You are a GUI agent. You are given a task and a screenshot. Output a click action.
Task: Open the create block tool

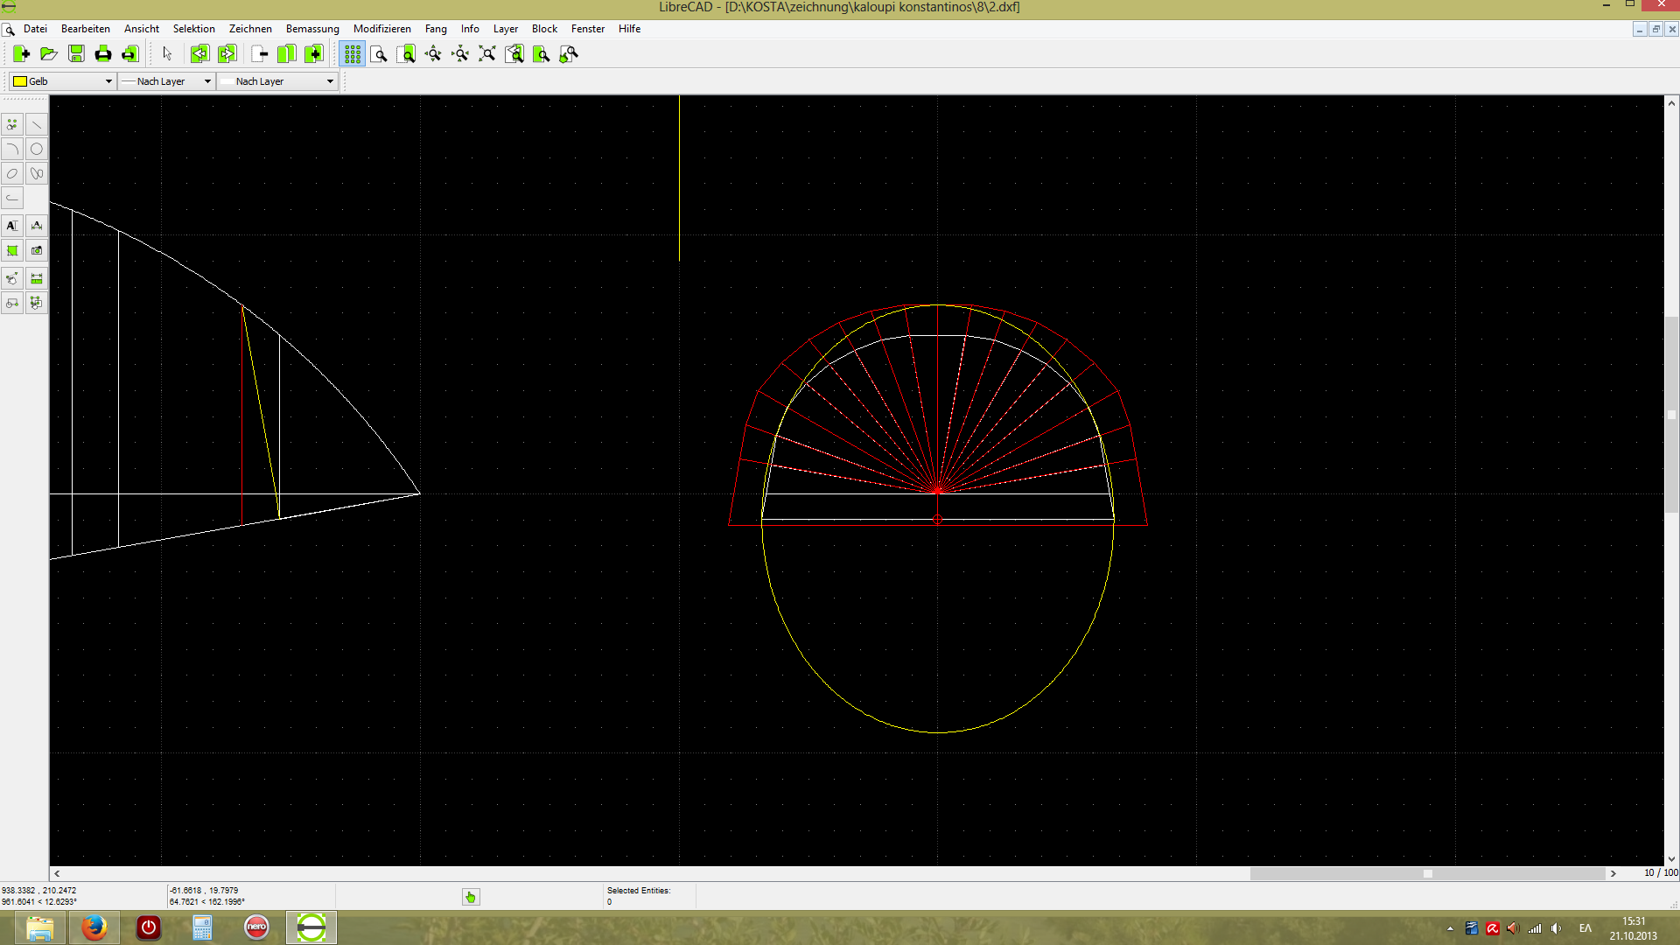click(12, 303)
